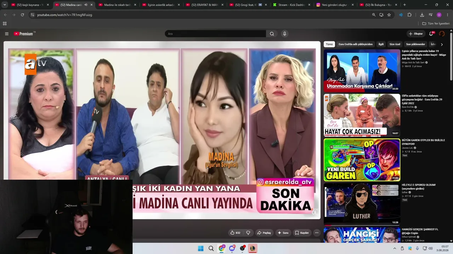453x254 pixels.
Task: Reload the page in the browser
Action: [22, 15]
